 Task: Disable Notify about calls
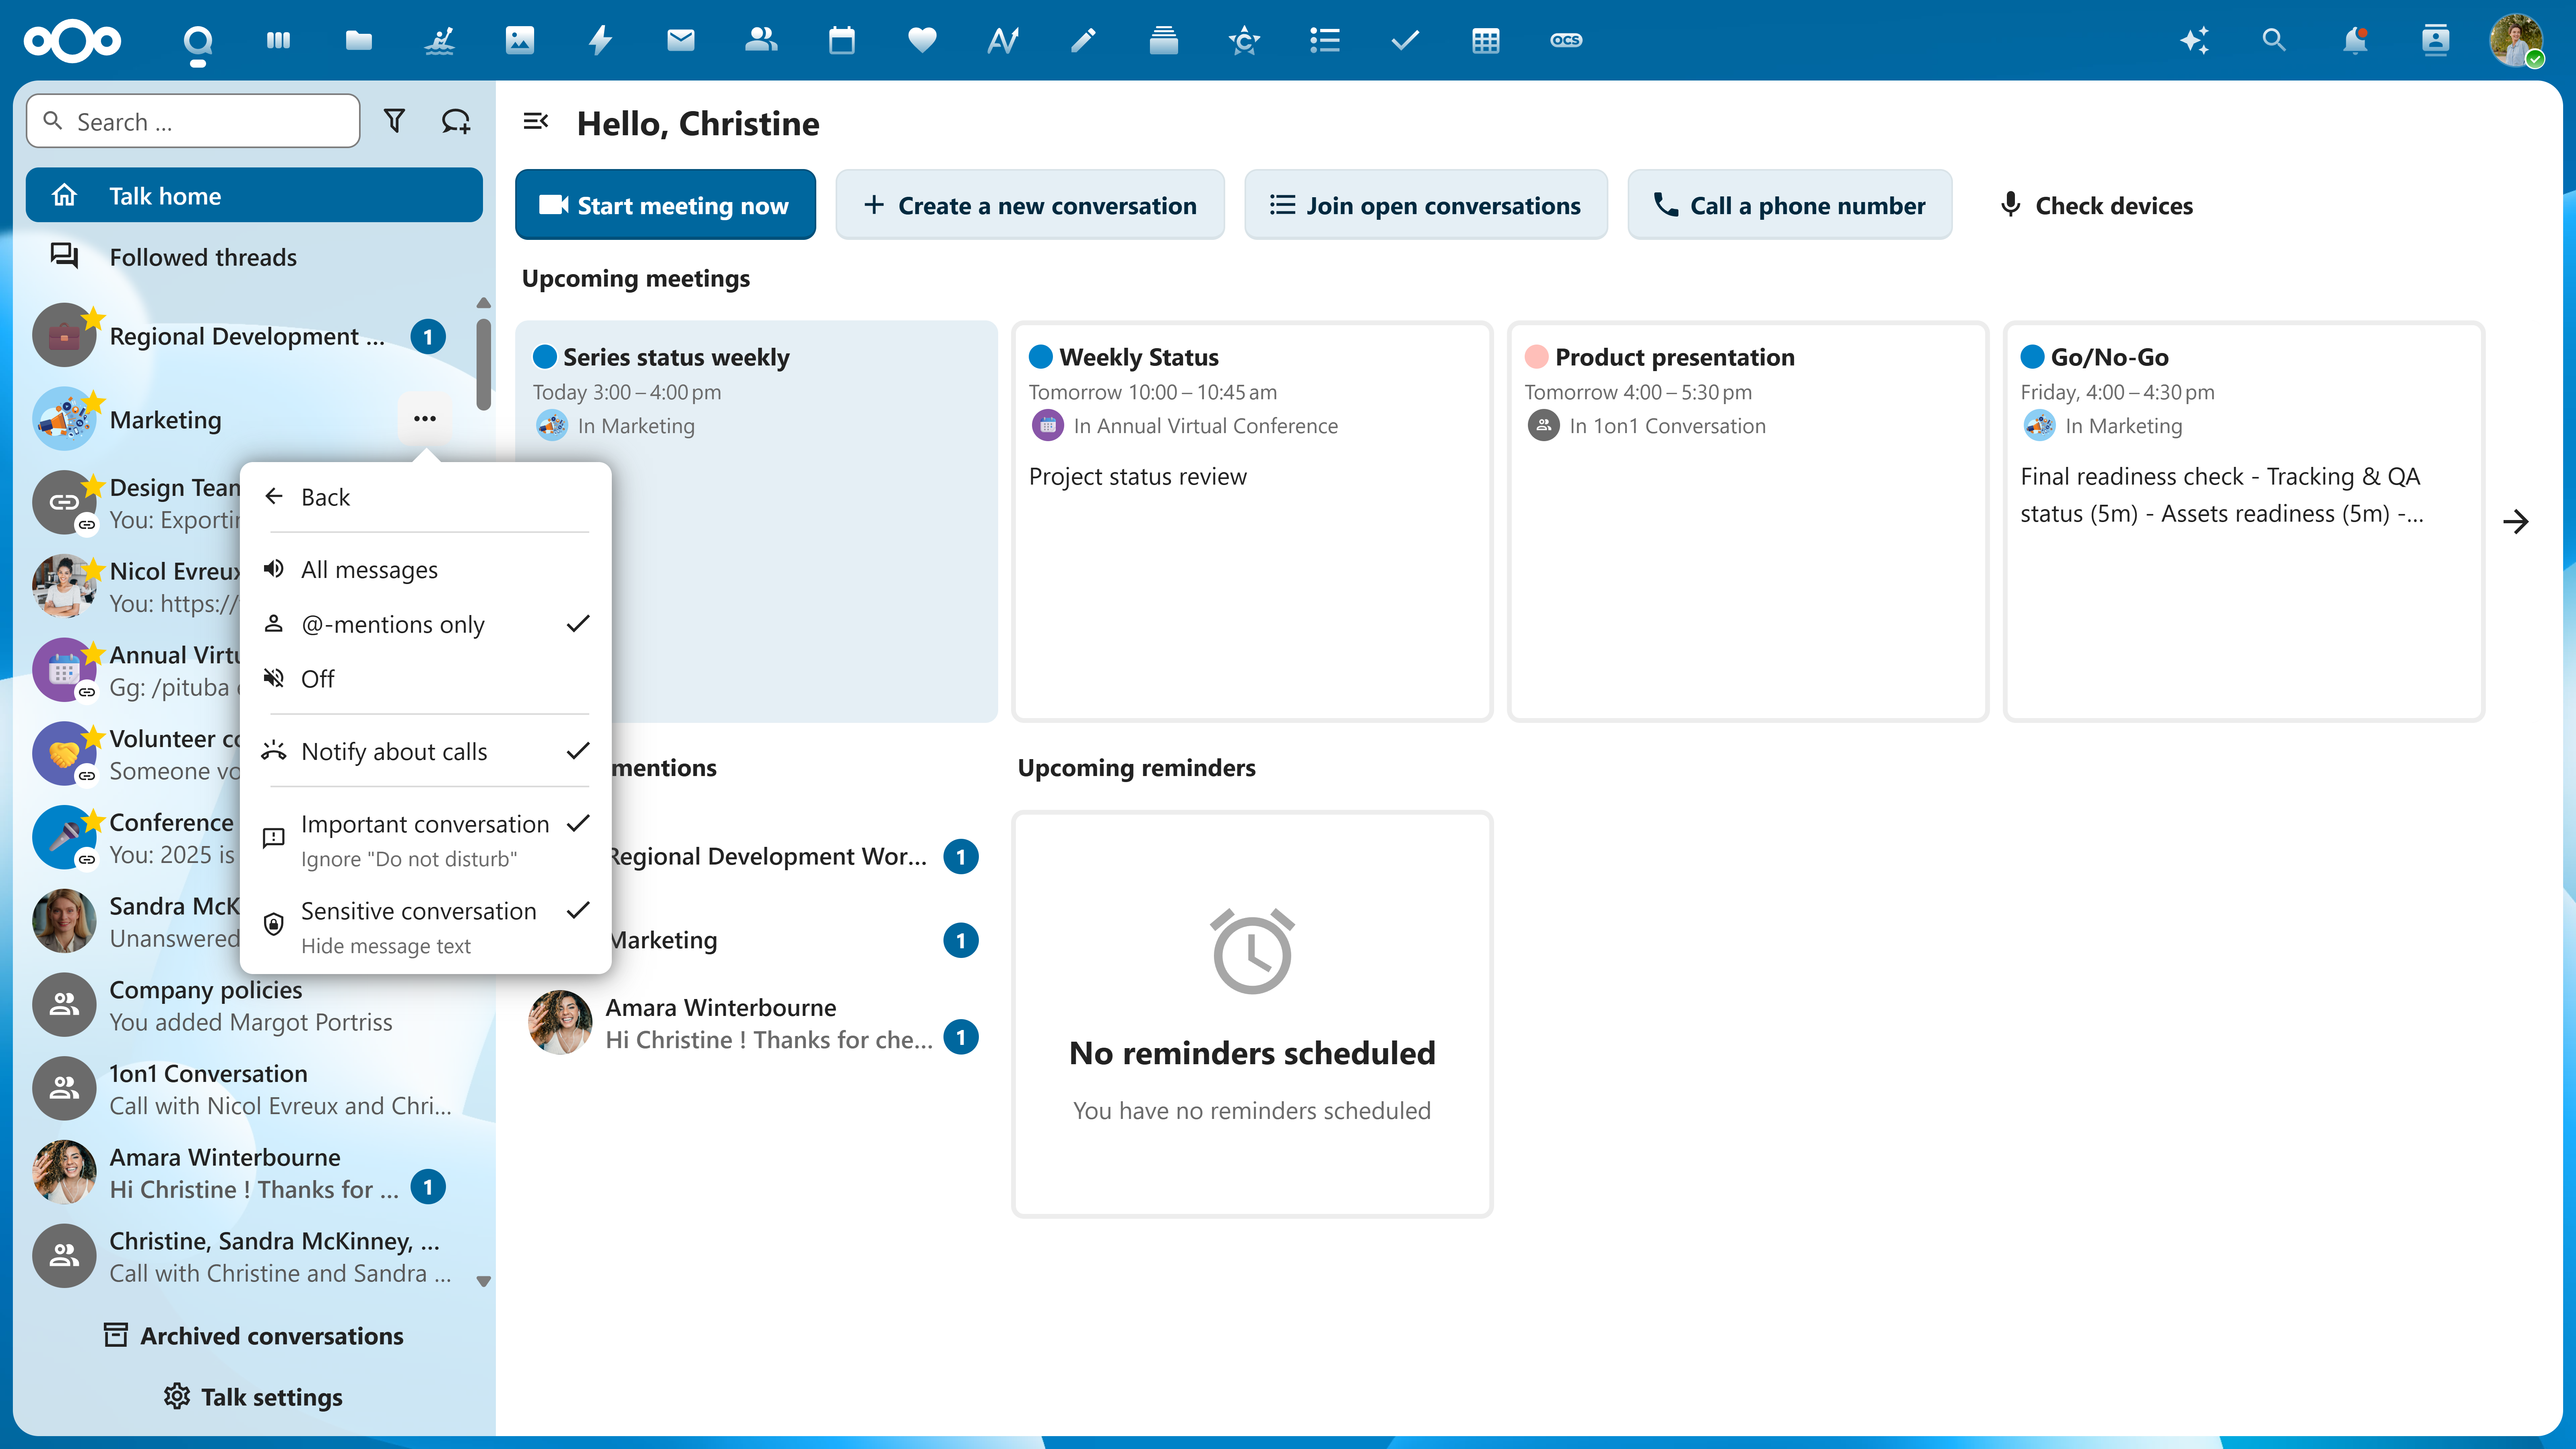[x=395, y=751]
